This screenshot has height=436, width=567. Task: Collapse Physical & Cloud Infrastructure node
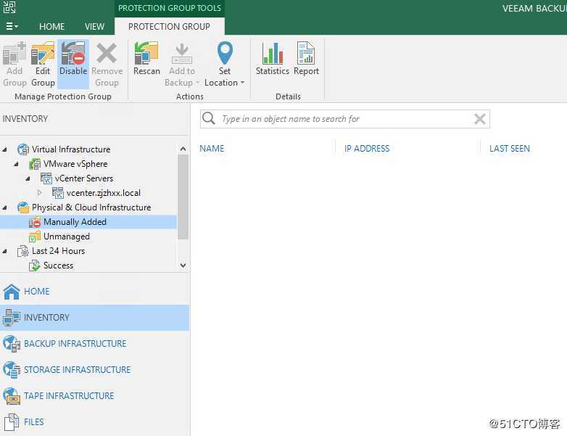tap(5, 207)
